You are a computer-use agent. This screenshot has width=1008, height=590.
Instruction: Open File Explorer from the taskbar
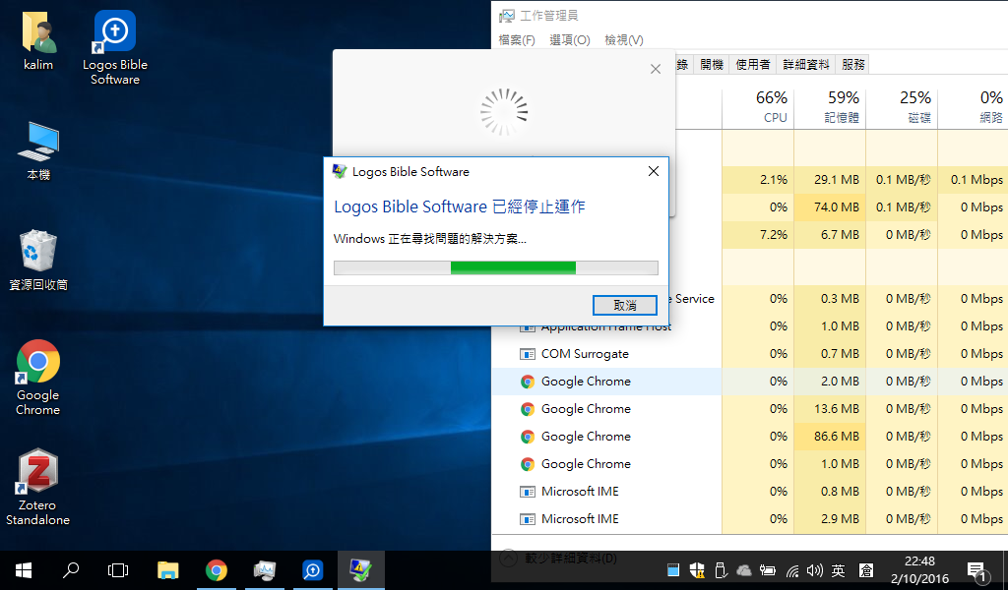click(x=167, y=570)
